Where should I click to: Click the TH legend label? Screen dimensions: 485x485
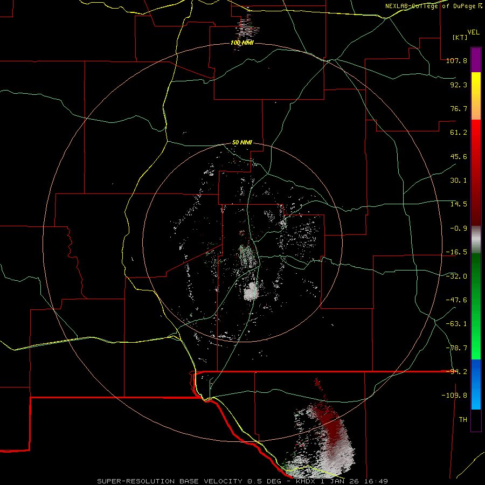[463, 420]
